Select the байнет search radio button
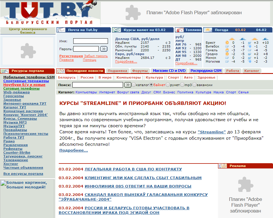Screen dimensions: 273x218 click(151, 85)
